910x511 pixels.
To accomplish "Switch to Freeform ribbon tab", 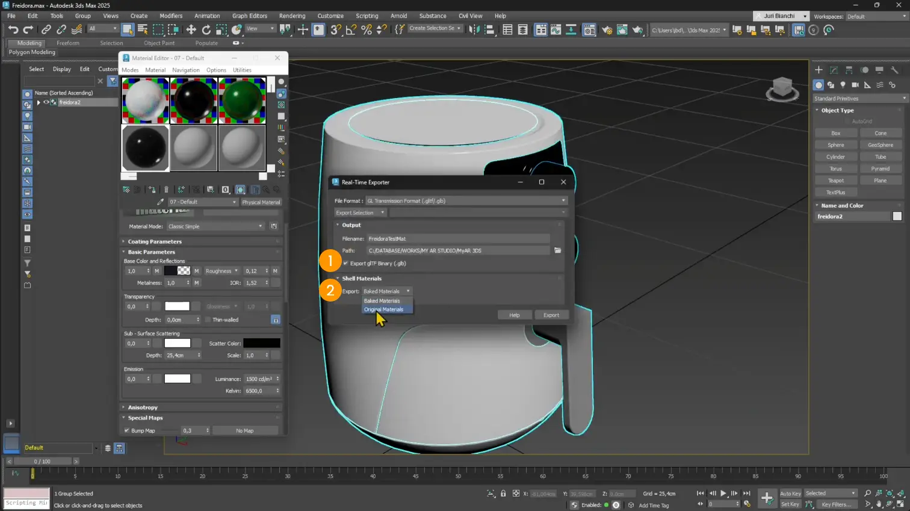I will (68, 43).
